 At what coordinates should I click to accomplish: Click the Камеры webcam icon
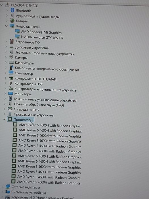11,57
